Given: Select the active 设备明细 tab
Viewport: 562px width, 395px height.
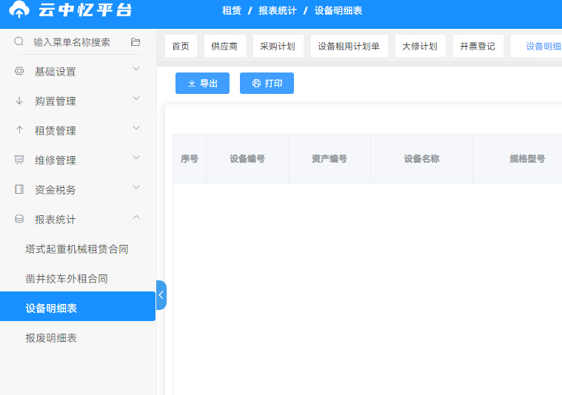Looking at the screenshot, I should tap(537, 46).
